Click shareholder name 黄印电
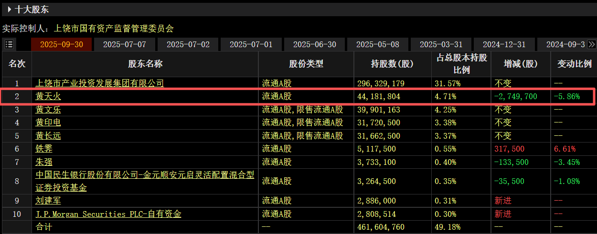 tap(48, 122)
